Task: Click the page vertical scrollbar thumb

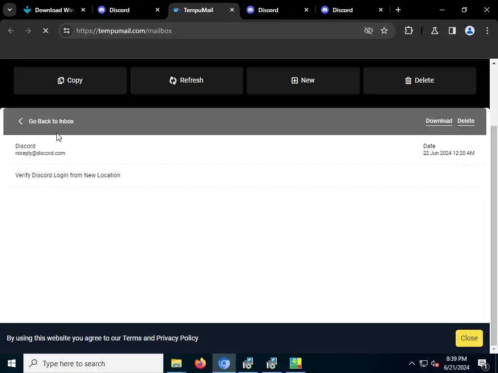Action: tap(494, 235)
